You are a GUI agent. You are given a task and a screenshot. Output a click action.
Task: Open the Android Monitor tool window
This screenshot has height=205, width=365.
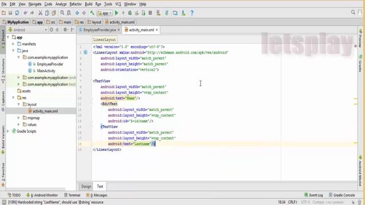(42, 195)
